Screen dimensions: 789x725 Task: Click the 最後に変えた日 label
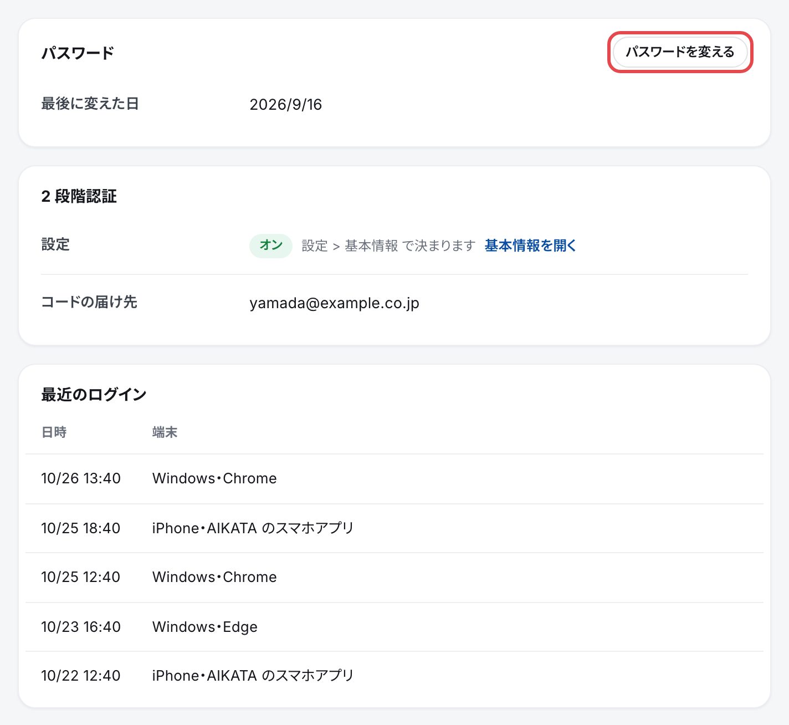pos(90,104)
